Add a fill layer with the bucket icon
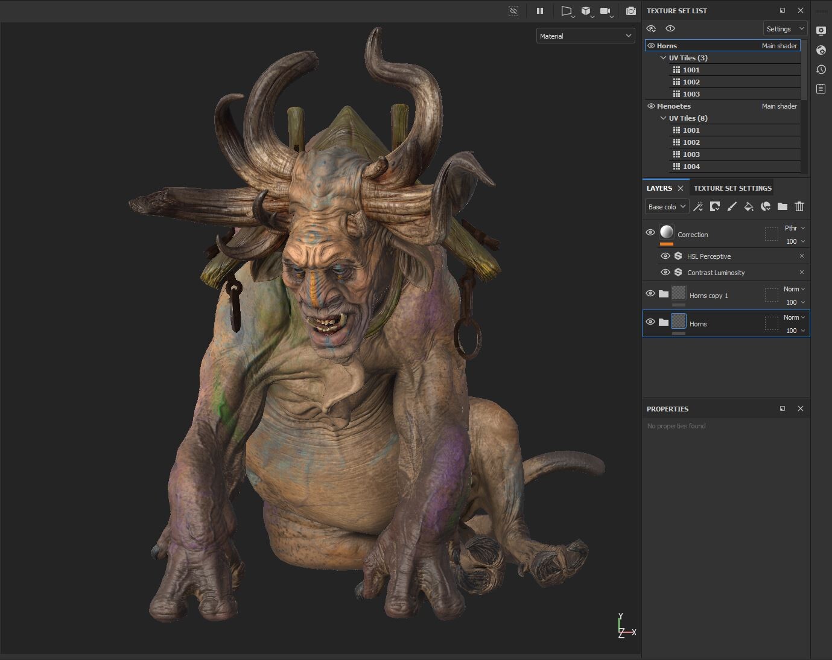Viewport: 832px width, 660px height. click(x=749, y=206)
